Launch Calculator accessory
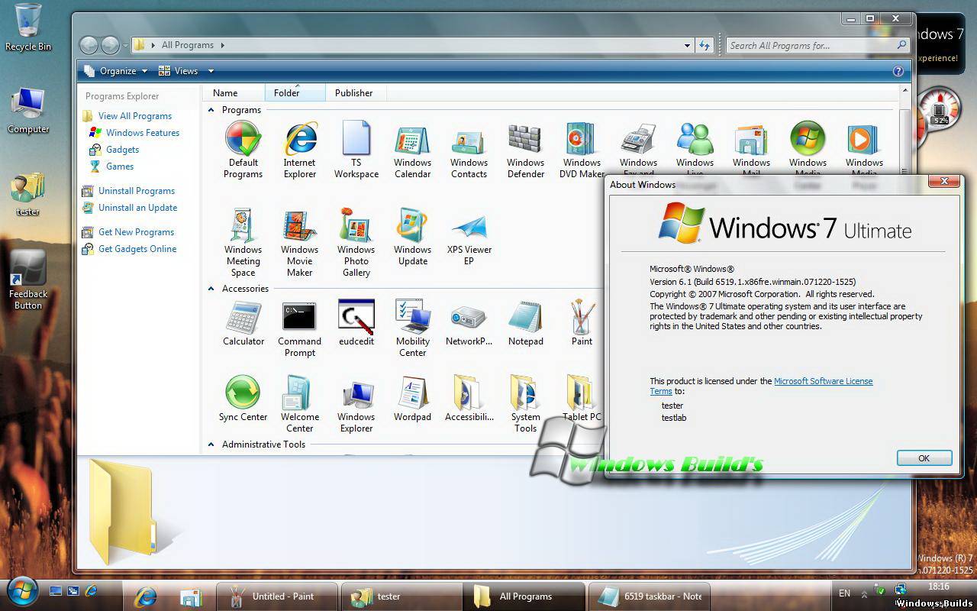This screenshot has width=977, height=611. click(x=243, y=324)
